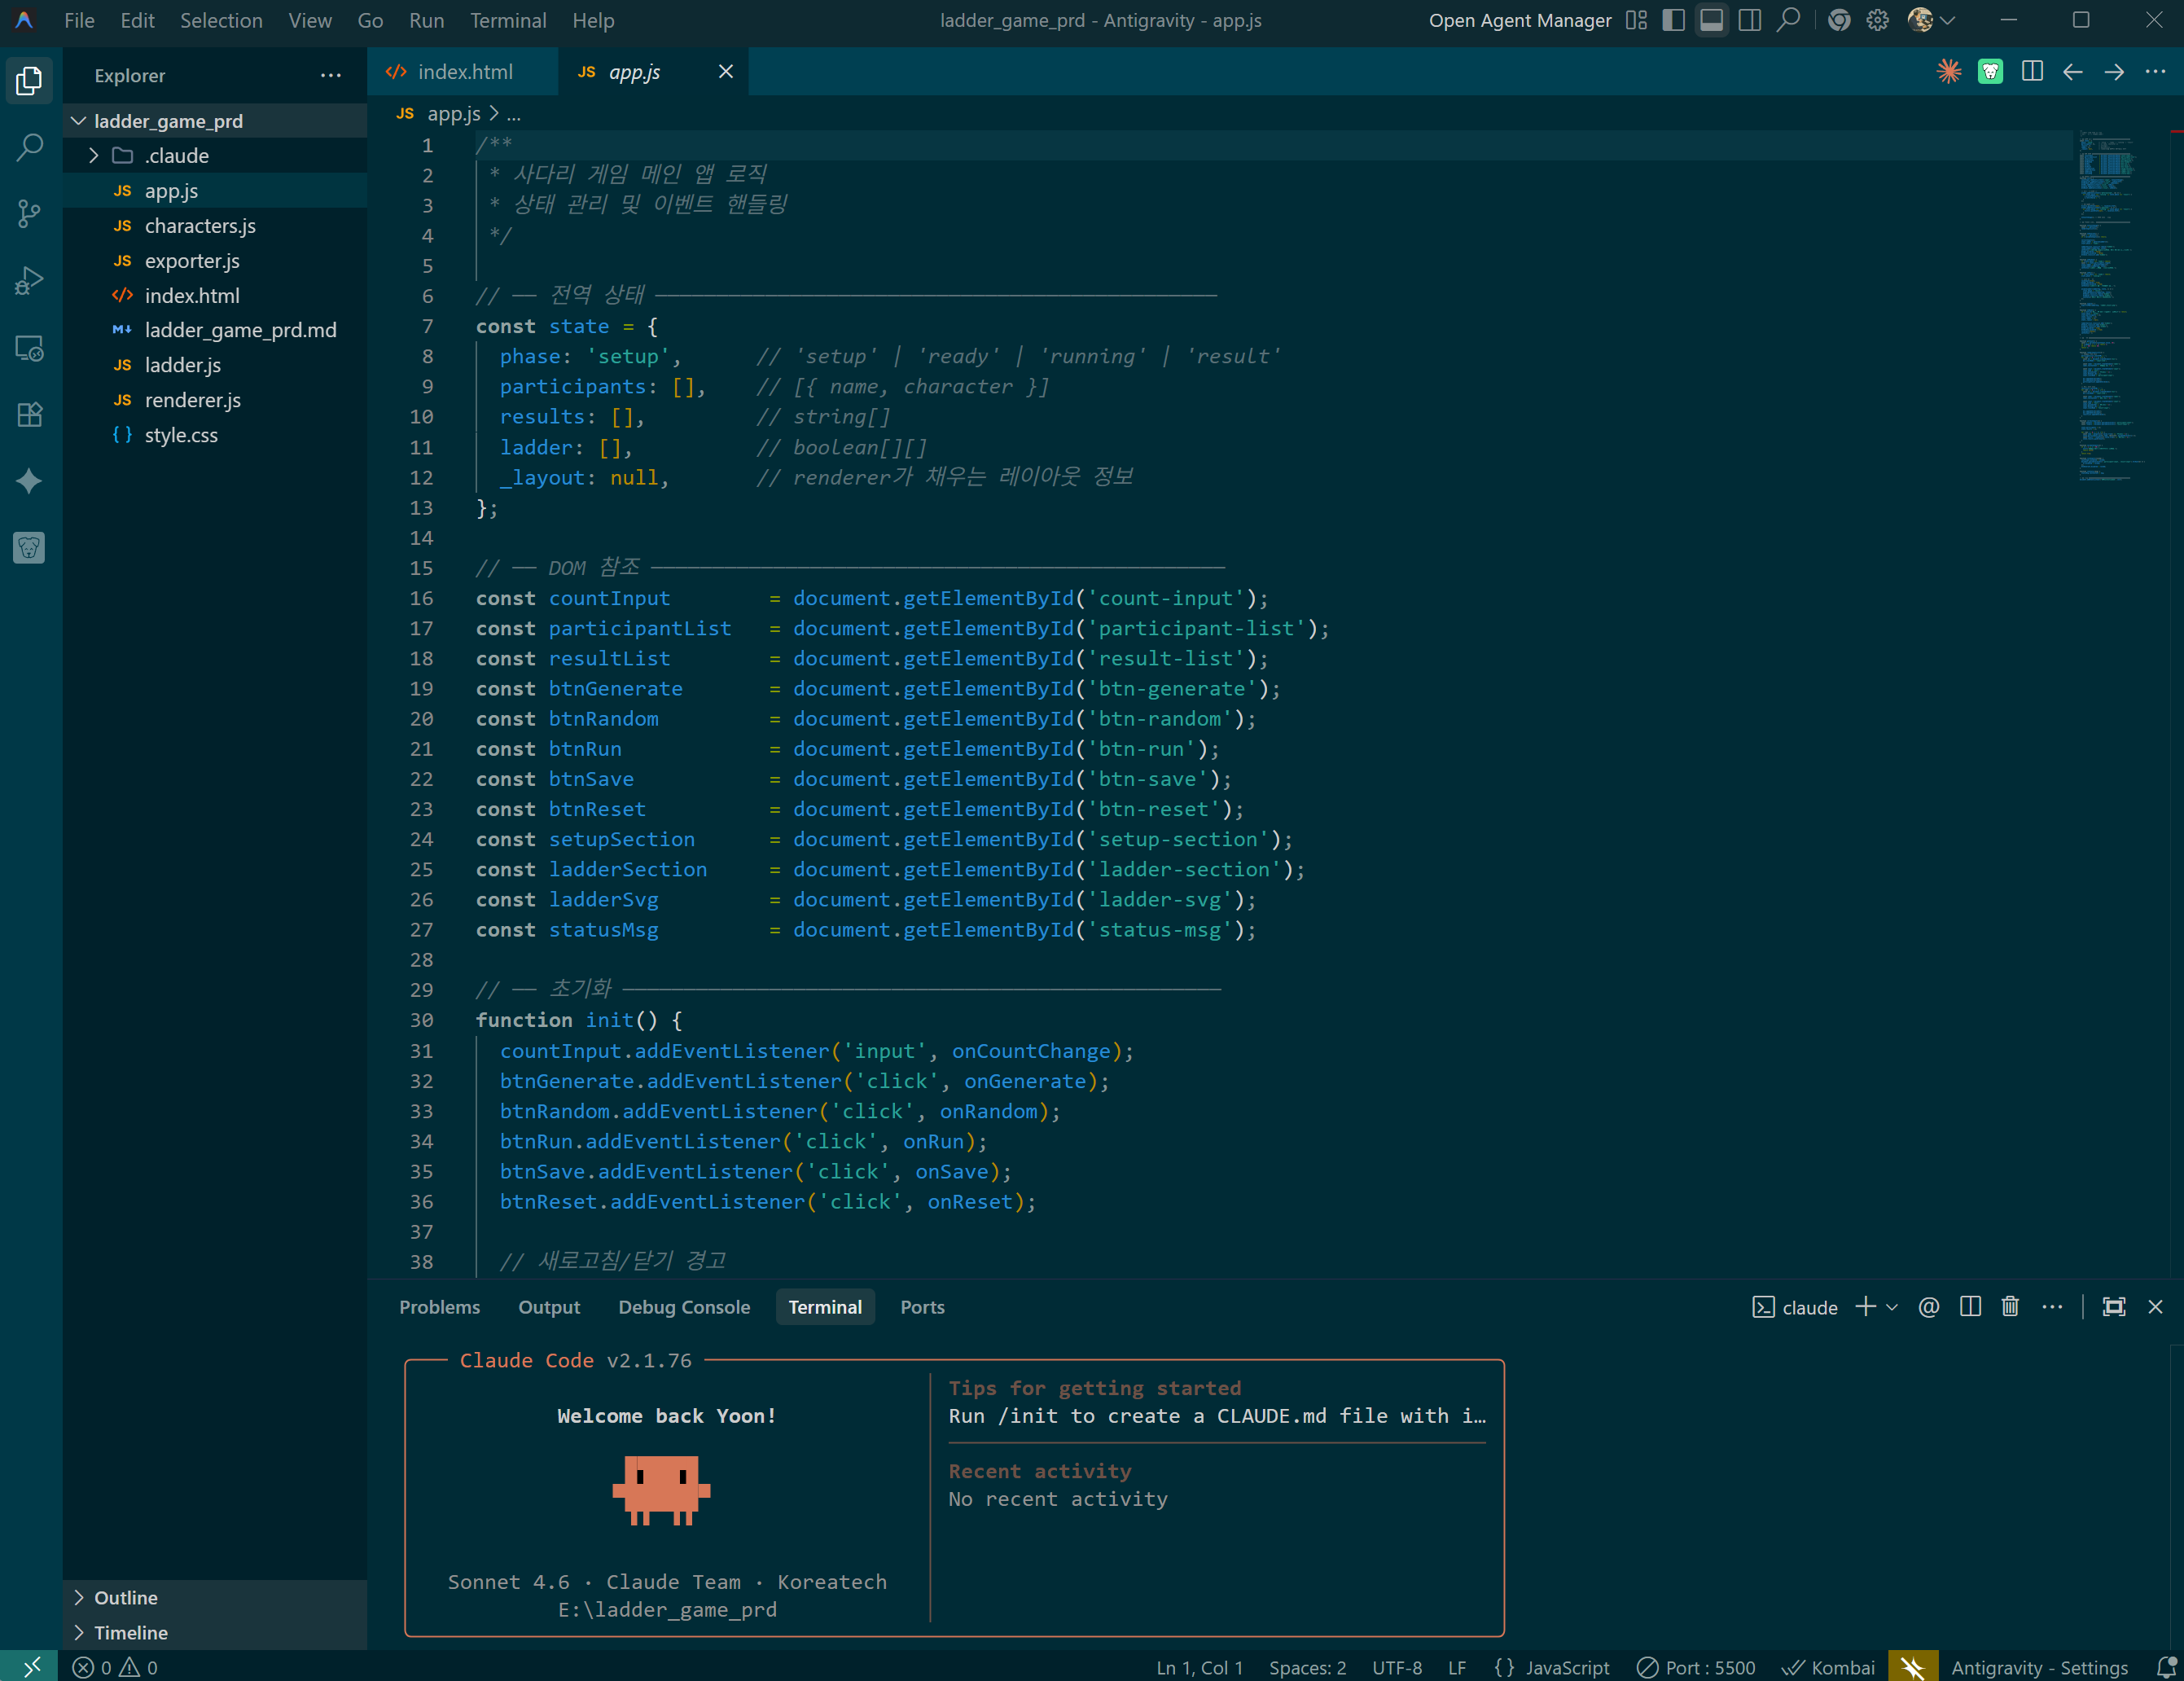The width and height of the screenshot is (2184, 1681).
Task: Open Run and Debug view
Action: point(30,281)
